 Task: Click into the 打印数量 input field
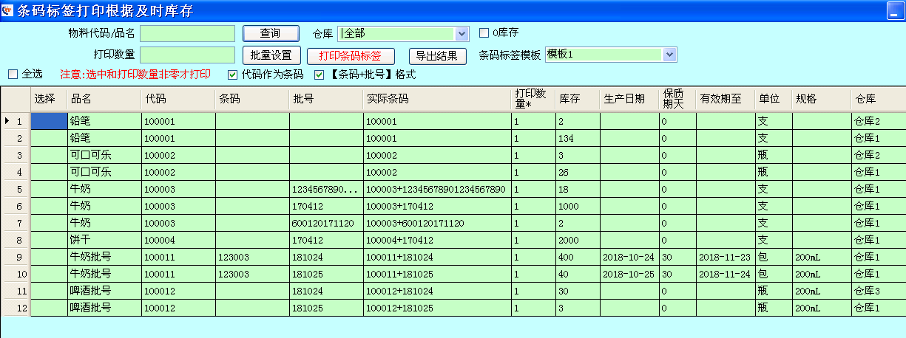point(187,55)
